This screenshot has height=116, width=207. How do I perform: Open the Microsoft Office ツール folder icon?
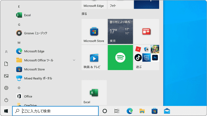19,60
